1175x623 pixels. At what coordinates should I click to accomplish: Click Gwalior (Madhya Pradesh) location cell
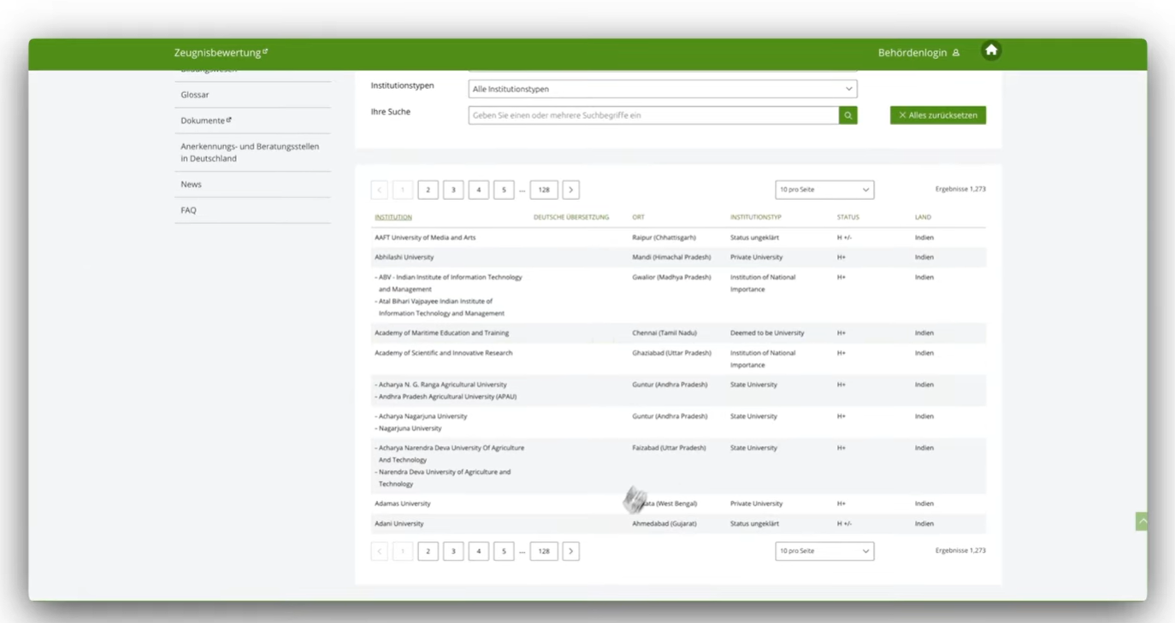point(671,278)
